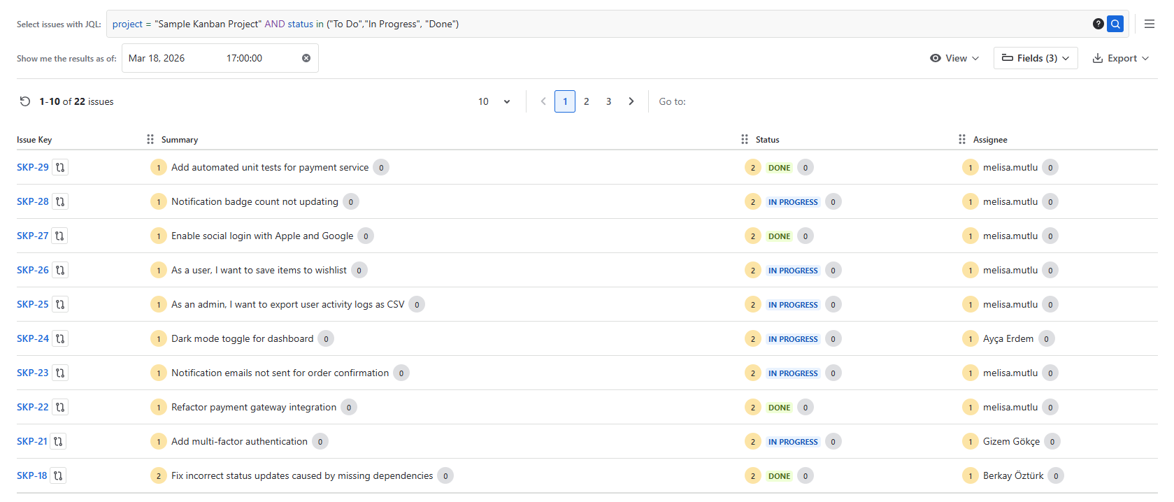
Task: Go to next page arrow
Action: tap(631, 101)
